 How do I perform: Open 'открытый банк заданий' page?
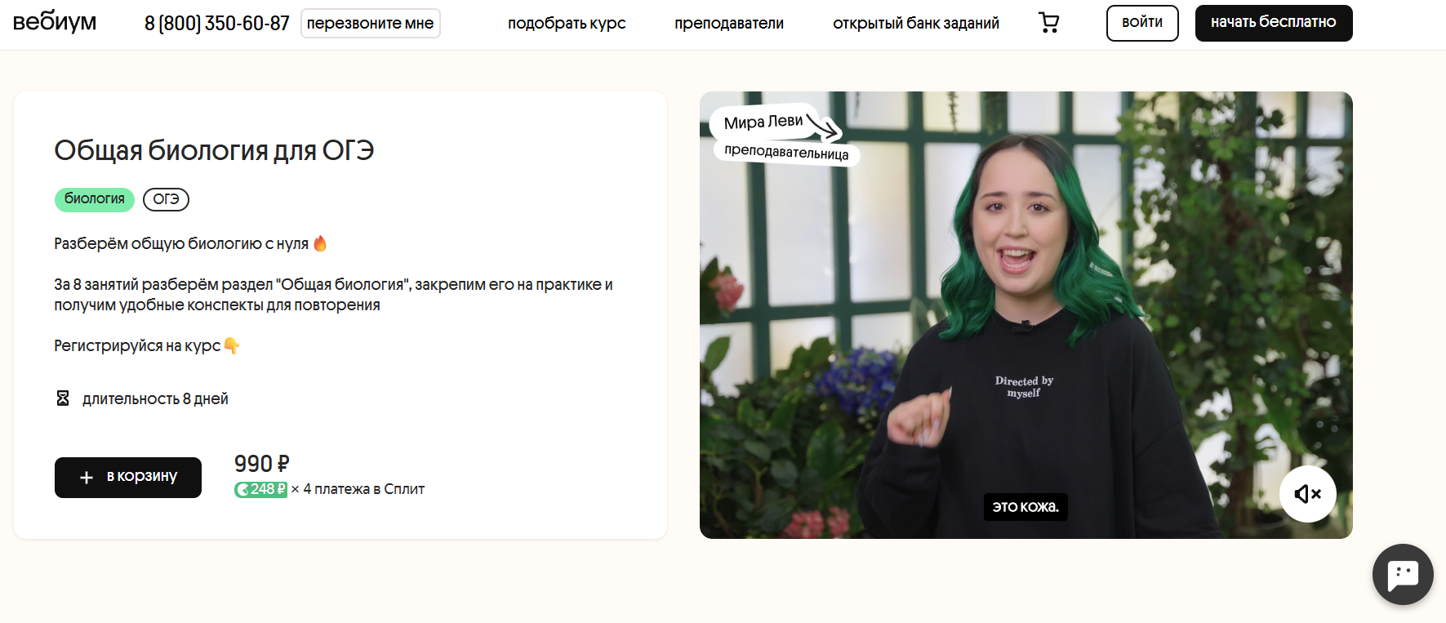(915, 24)
